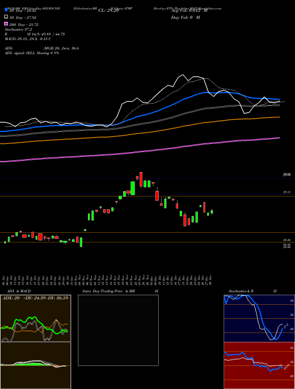Screen dimensions: 295x389
Task: Click the orange moving average line
Action: tap(140, 132)
